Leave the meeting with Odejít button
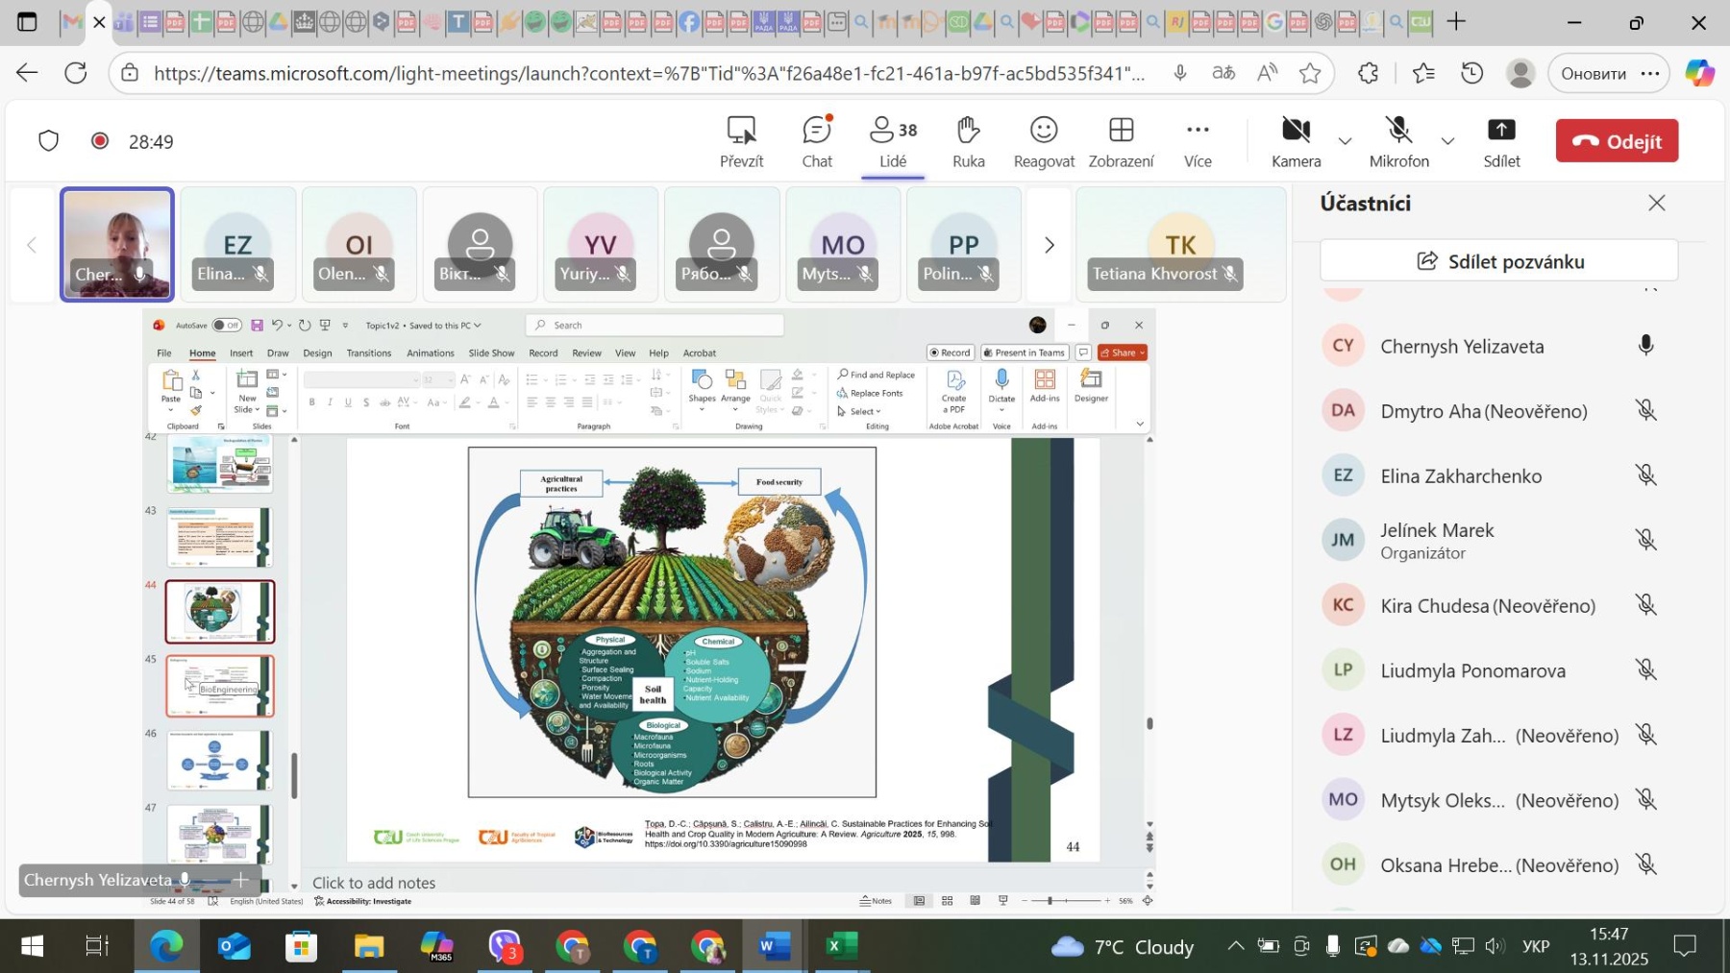This screenshot has width=1730, height=973. point(1617,141)
